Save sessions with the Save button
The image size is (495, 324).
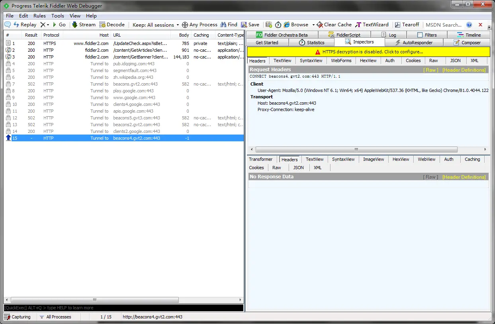tap(250, 25)
